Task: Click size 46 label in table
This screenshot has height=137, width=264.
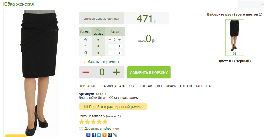Action: coord(86,46)
